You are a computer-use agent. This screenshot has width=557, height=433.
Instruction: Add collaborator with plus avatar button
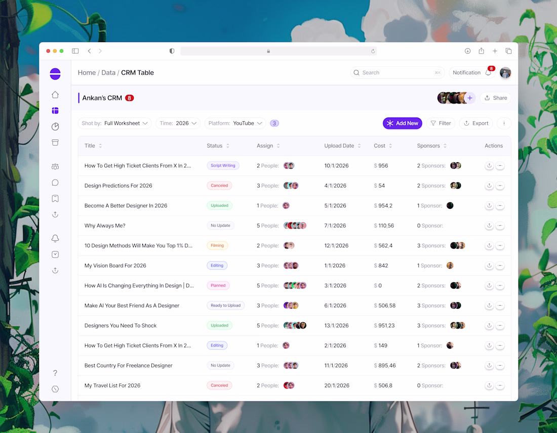click(x=469, y=98)
